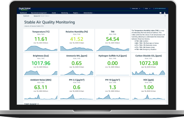
Task: Open the Operational management menu
Action: (x=40, y=13)
